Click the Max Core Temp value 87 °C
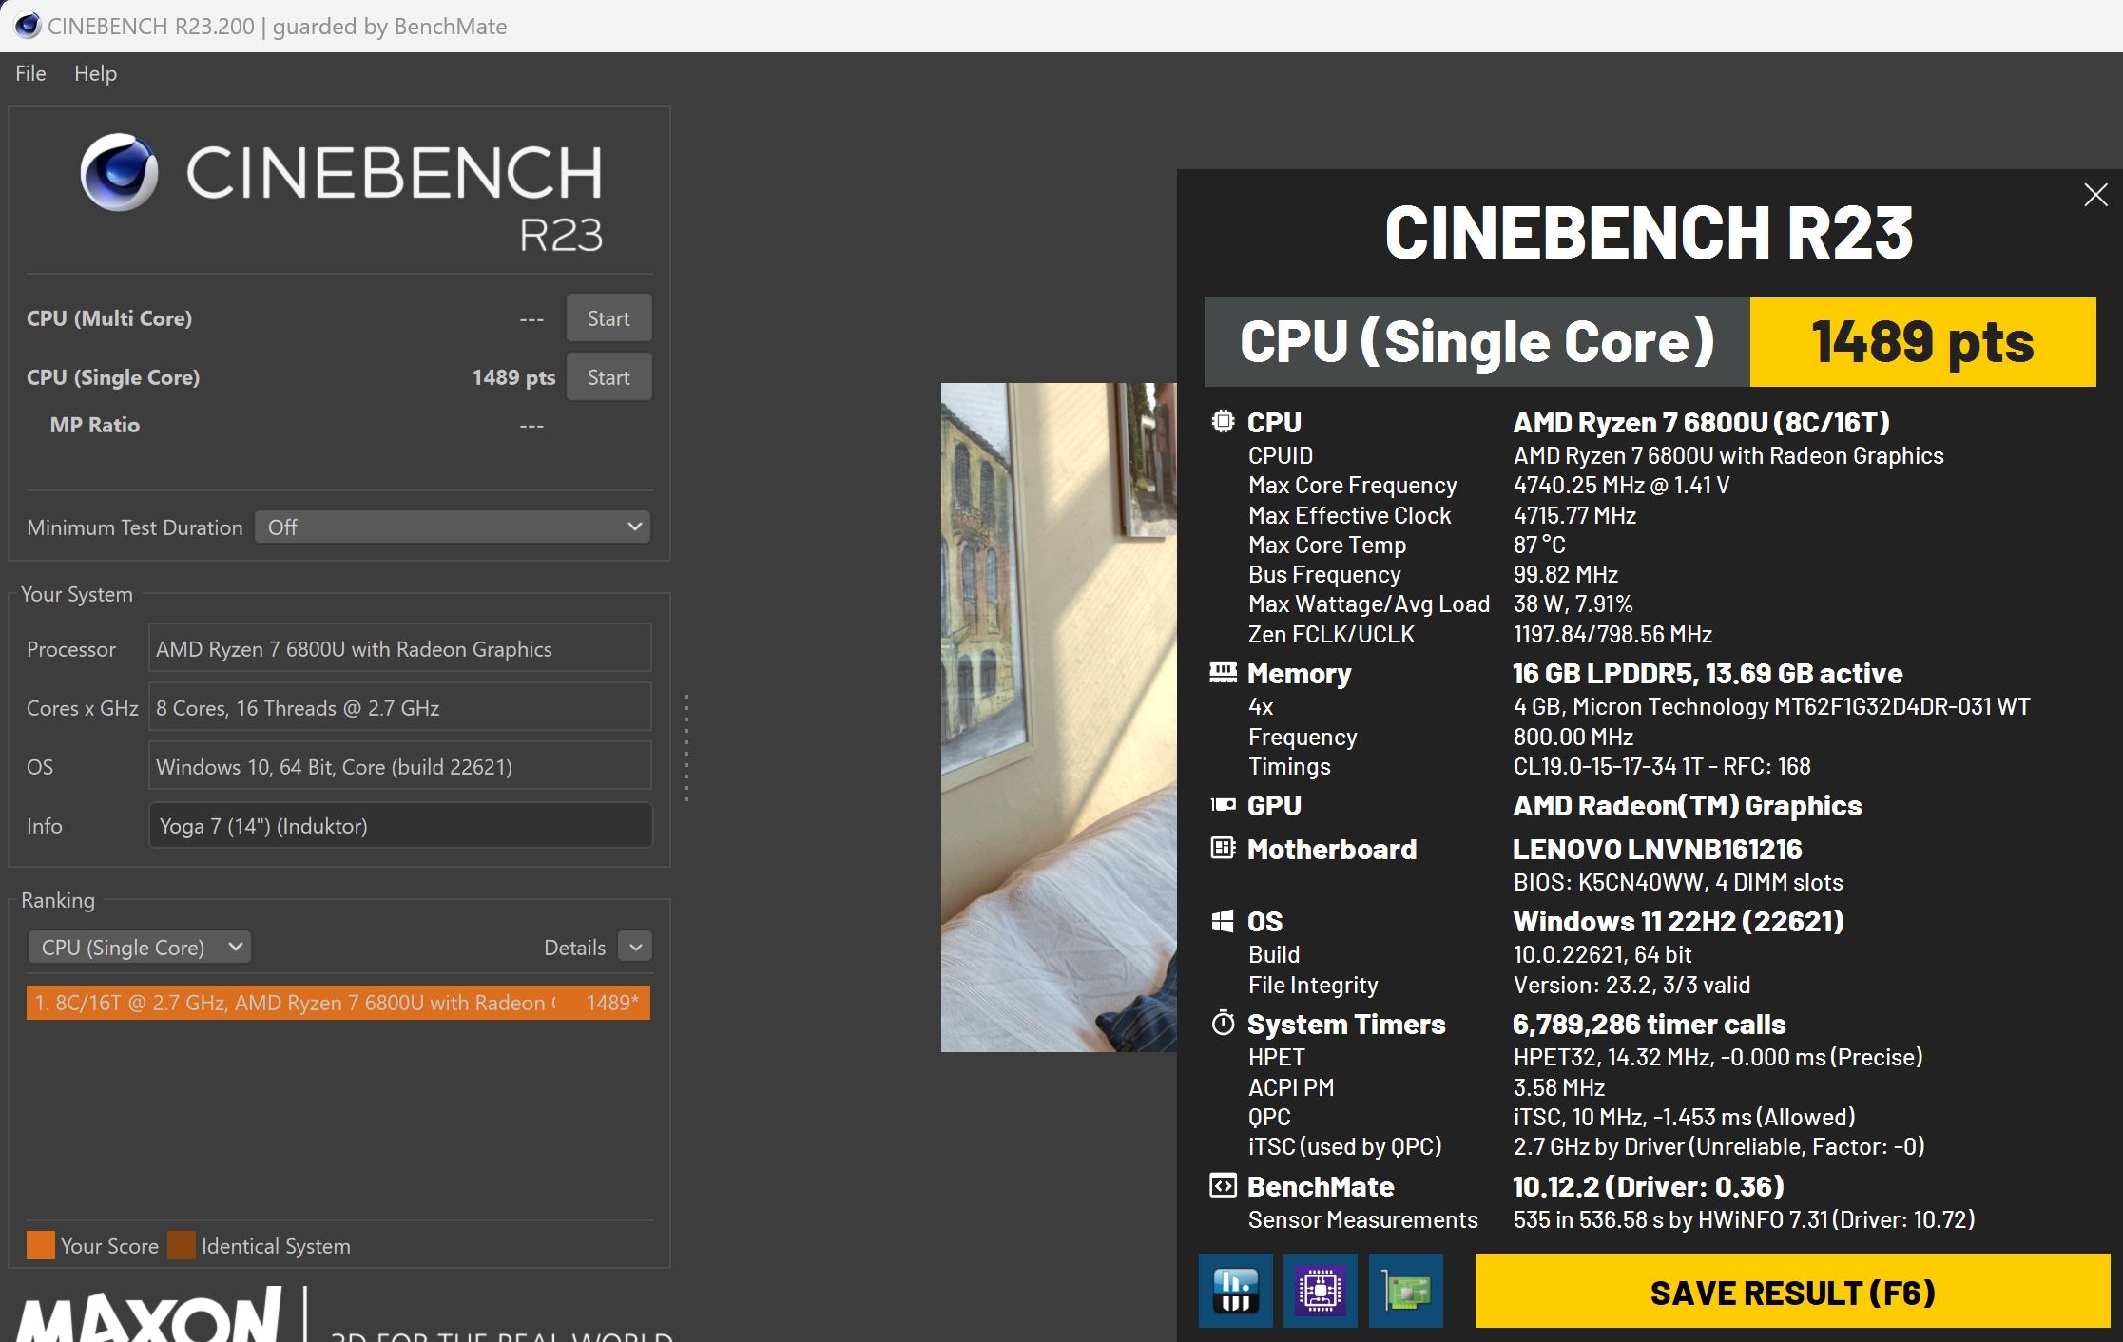Image resolution: width=2123 pixels, height=1342 pixels. pyautogui.click(x=1539, y=545)
